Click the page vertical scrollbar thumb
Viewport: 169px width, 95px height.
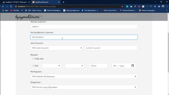click(168, 53)
